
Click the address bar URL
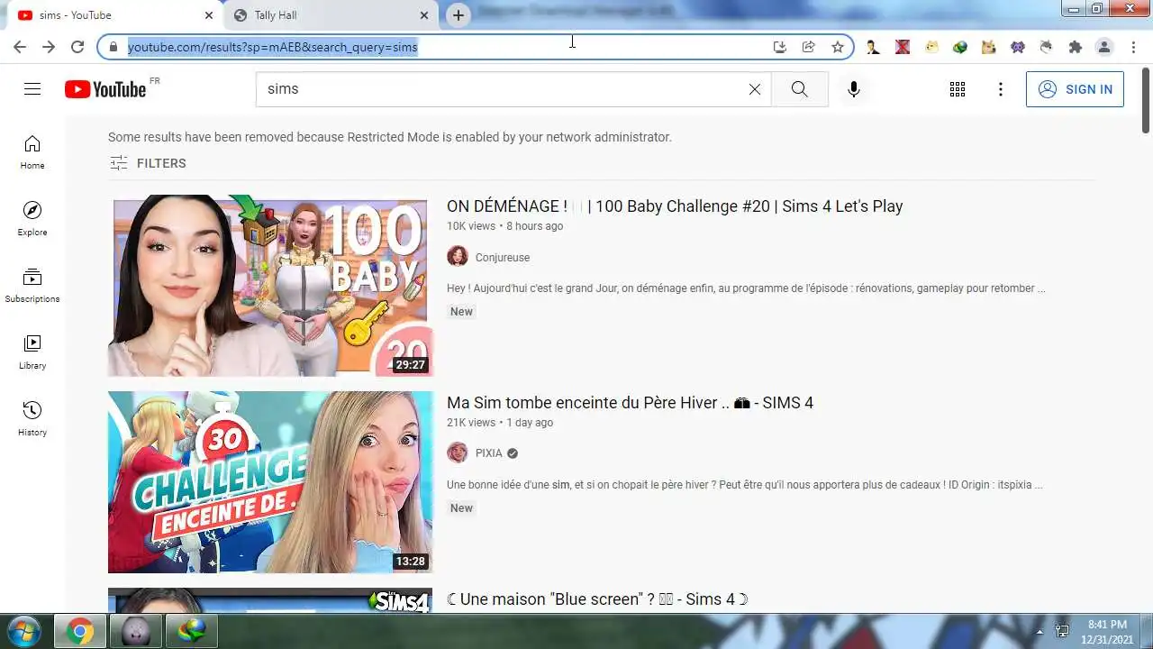272,47
